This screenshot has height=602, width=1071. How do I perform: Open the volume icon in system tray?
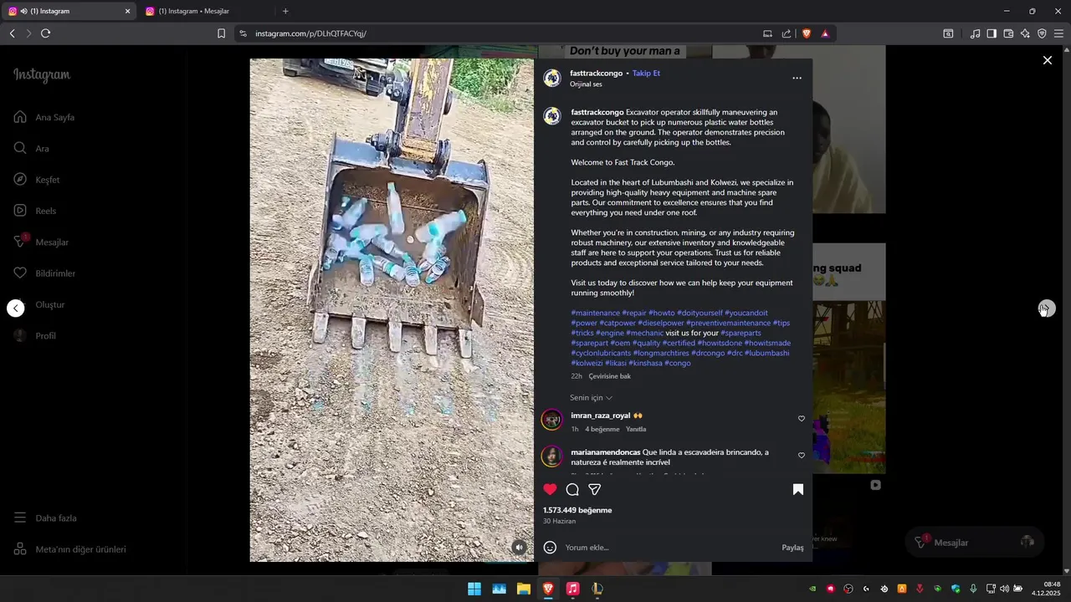(1004, 589)
